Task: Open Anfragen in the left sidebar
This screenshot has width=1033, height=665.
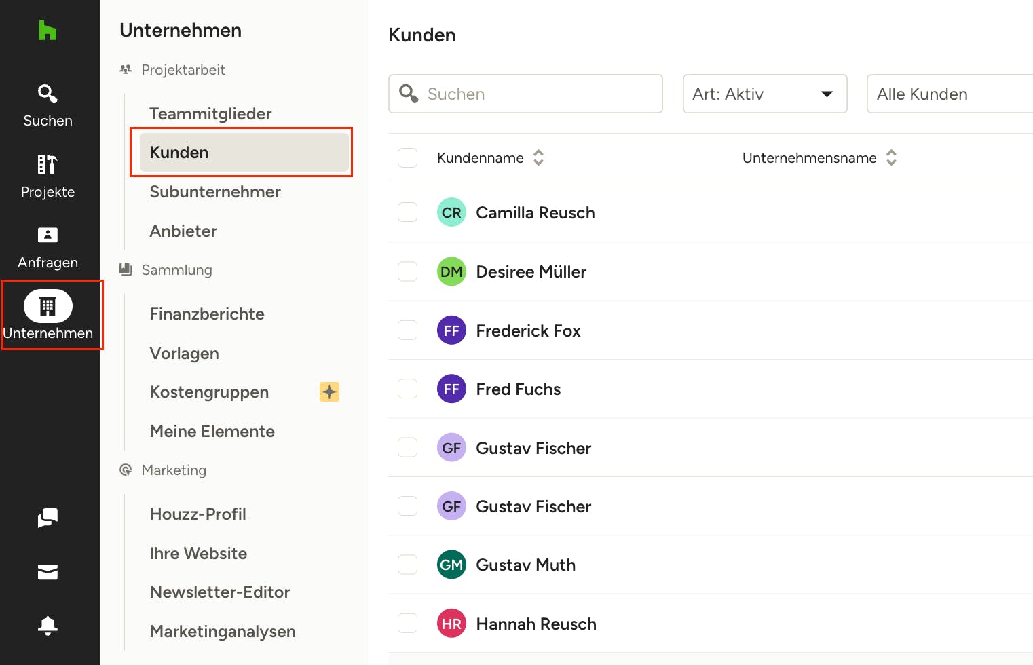Action: (48, 248)
